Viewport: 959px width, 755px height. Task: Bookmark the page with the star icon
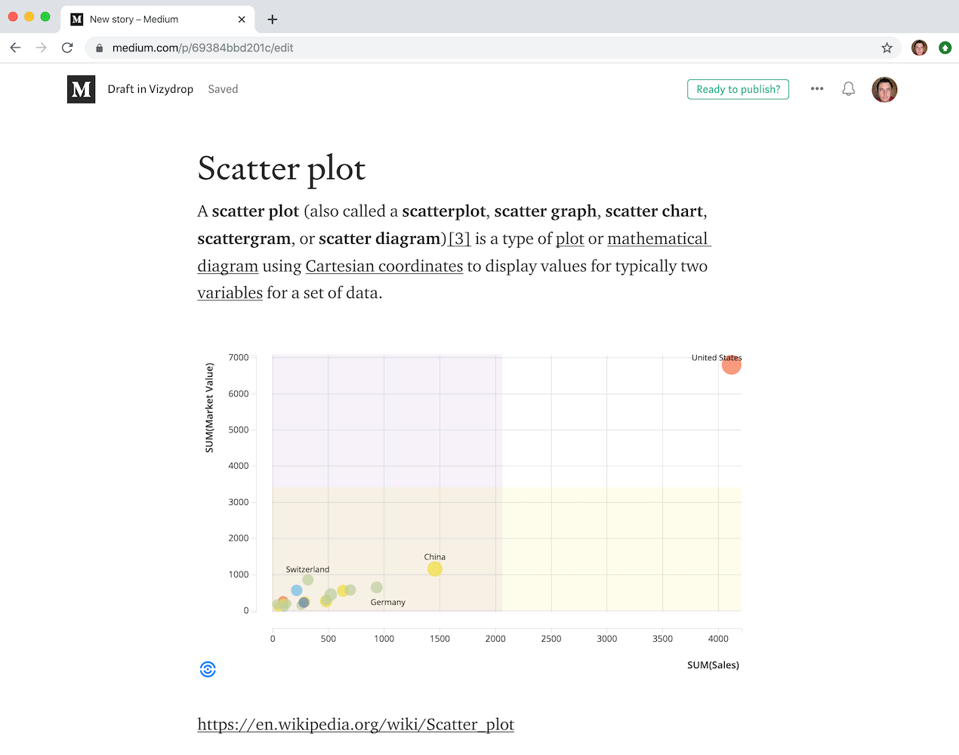[x=887, y=47]
